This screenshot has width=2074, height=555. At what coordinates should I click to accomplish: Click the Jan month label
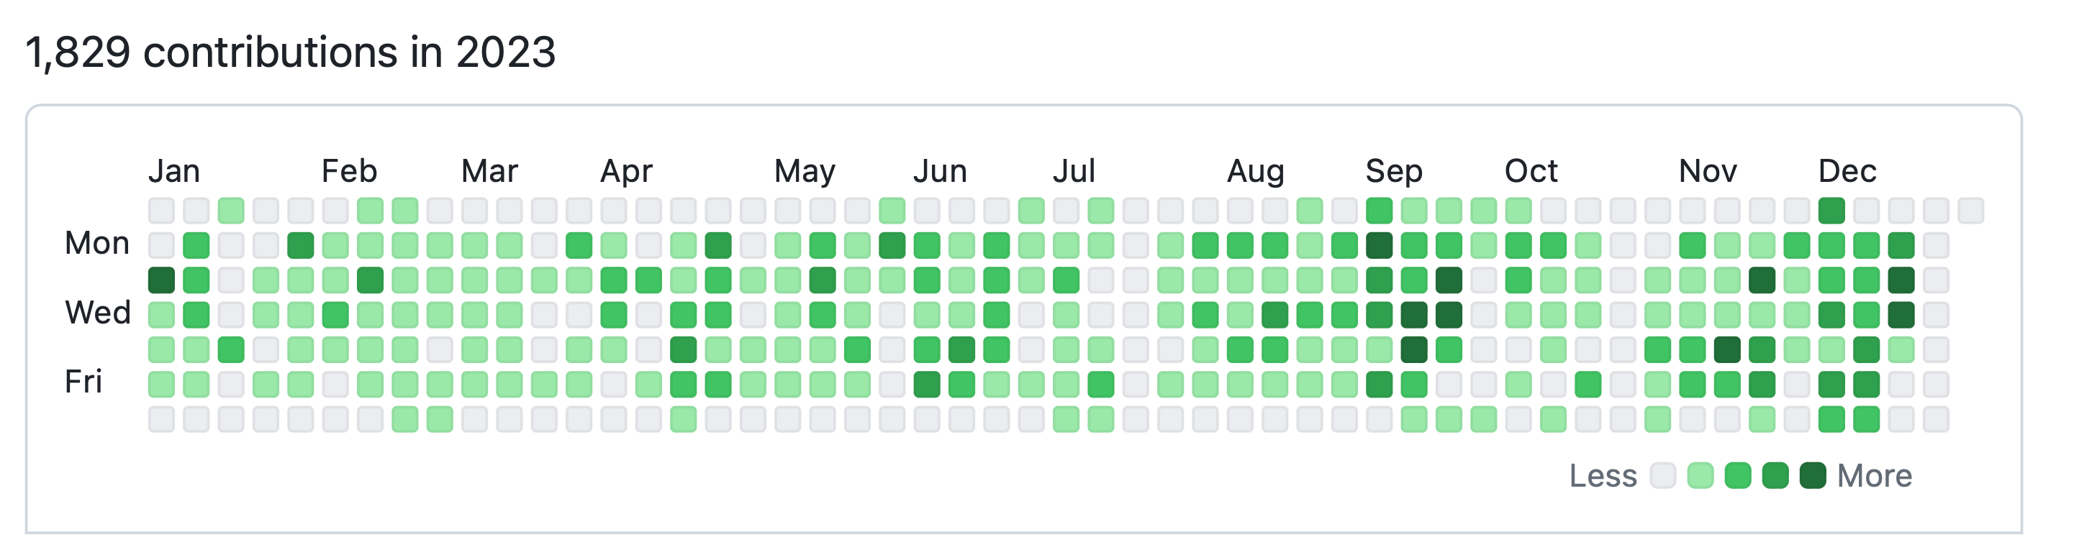[174, 171]
